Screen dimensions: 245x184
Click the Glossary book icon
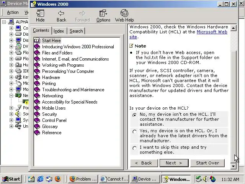pos(37,126)
